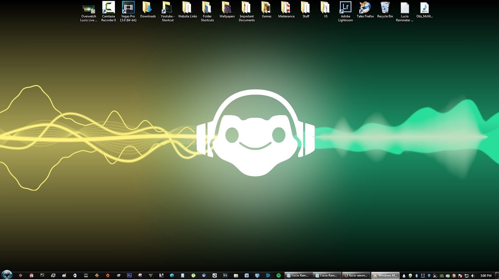Open the blue cube taskbar icon
The image size is (499, 280).
(172, 275)
